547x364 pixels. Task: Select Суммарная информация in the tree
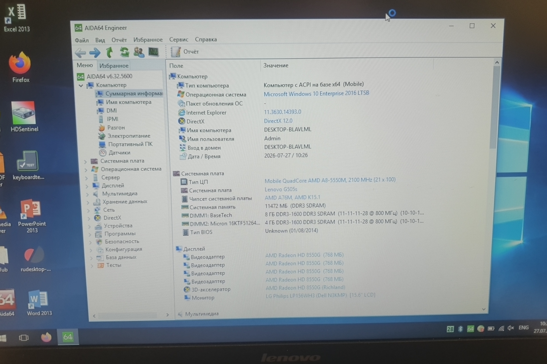pos(129,94)
